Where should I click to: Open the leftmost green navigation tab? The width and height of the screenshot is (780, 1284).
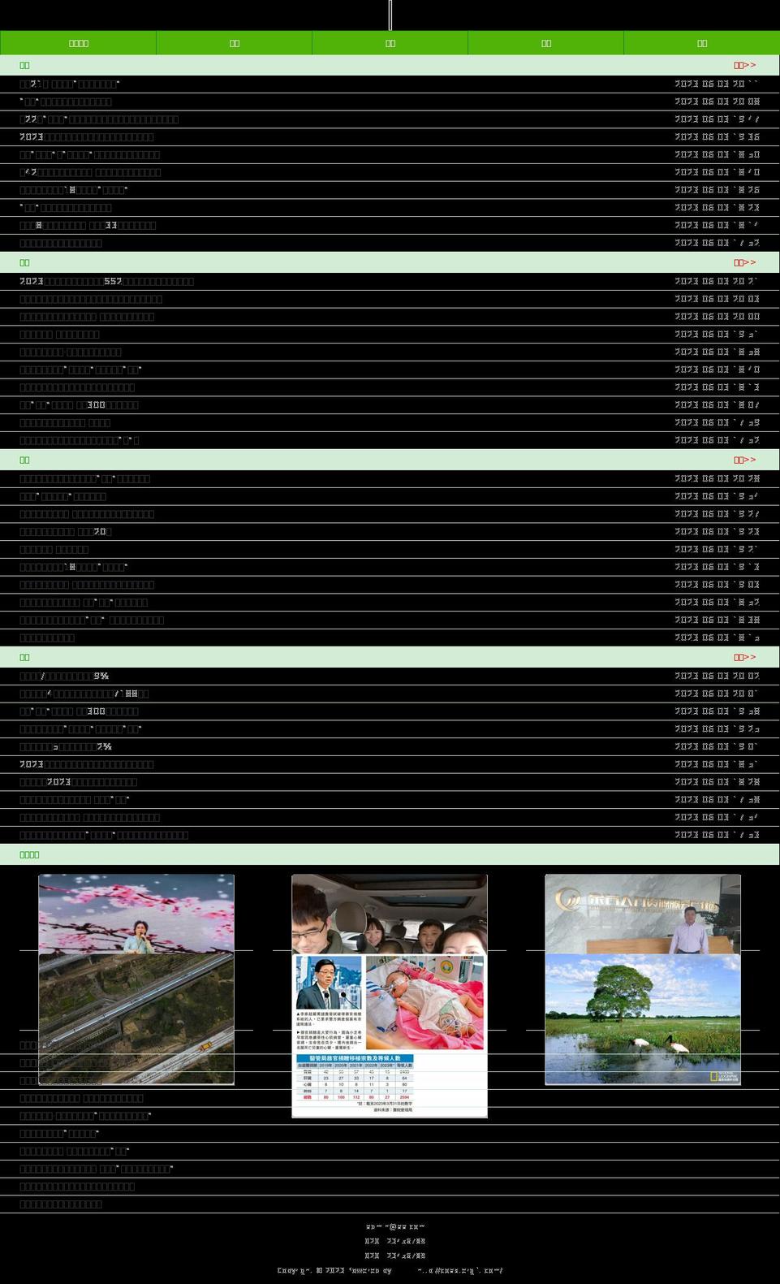click(78, 43)
